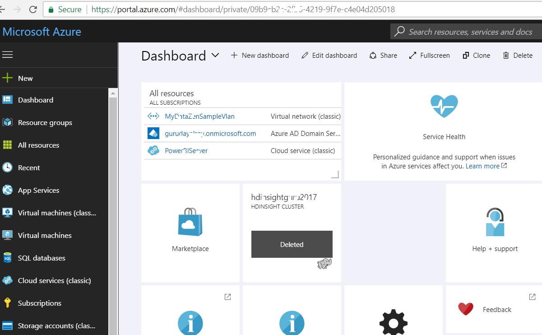
Task: Collapse the sidebar with the hamburger icon
Action: click(8, 55)
